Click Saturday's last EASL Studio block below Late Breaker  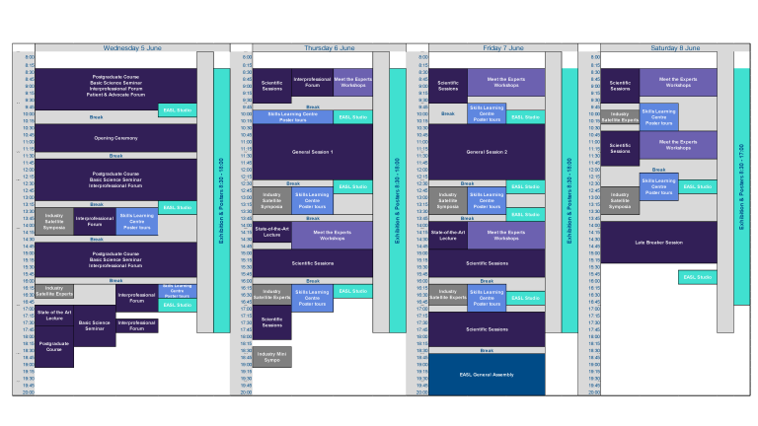697,277
